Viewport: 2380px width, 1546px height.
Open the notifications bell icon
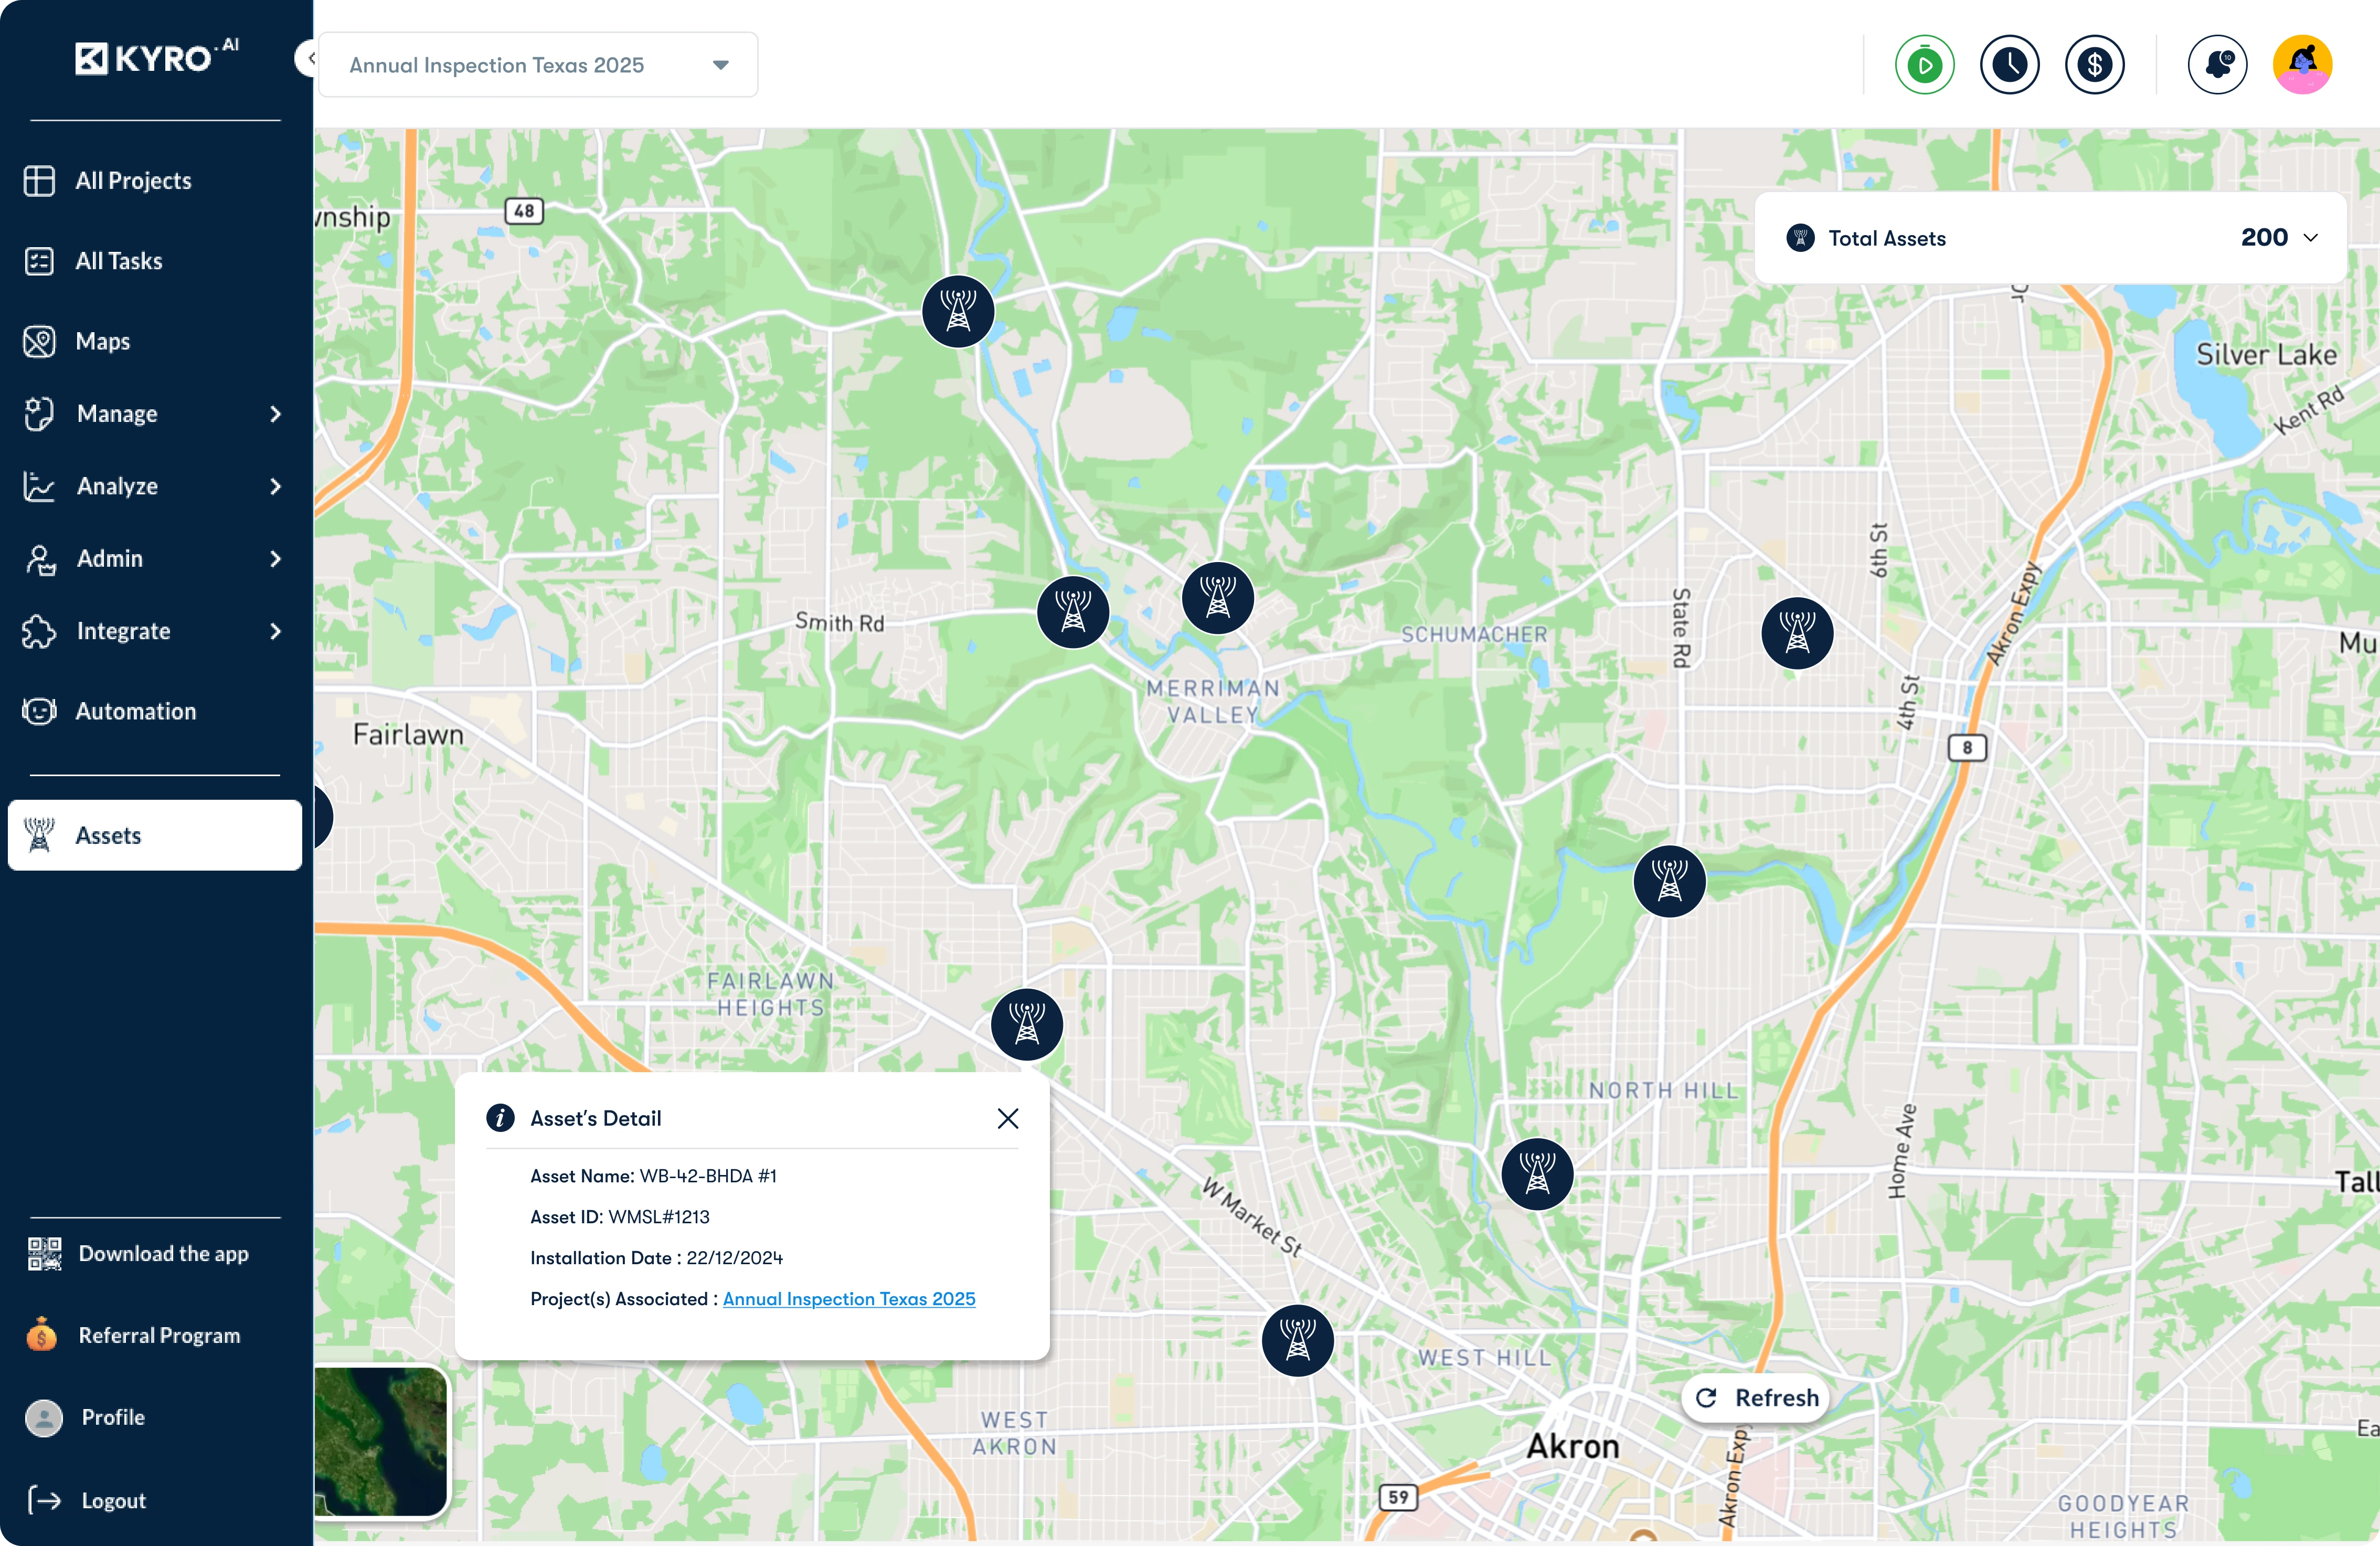(2217, 66)
